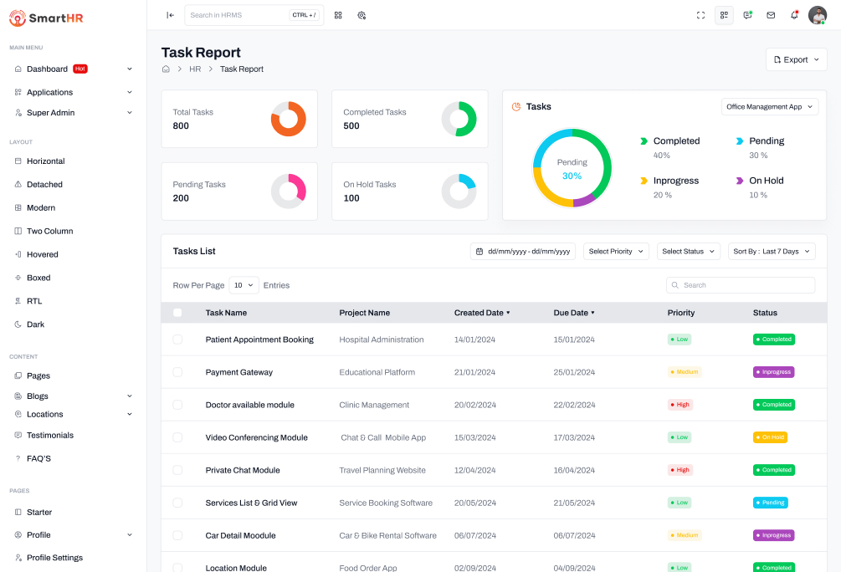The width and height of the screenshot is (841, 572).
Task: Open the chat messages icon
Action: tap(747, 15)
